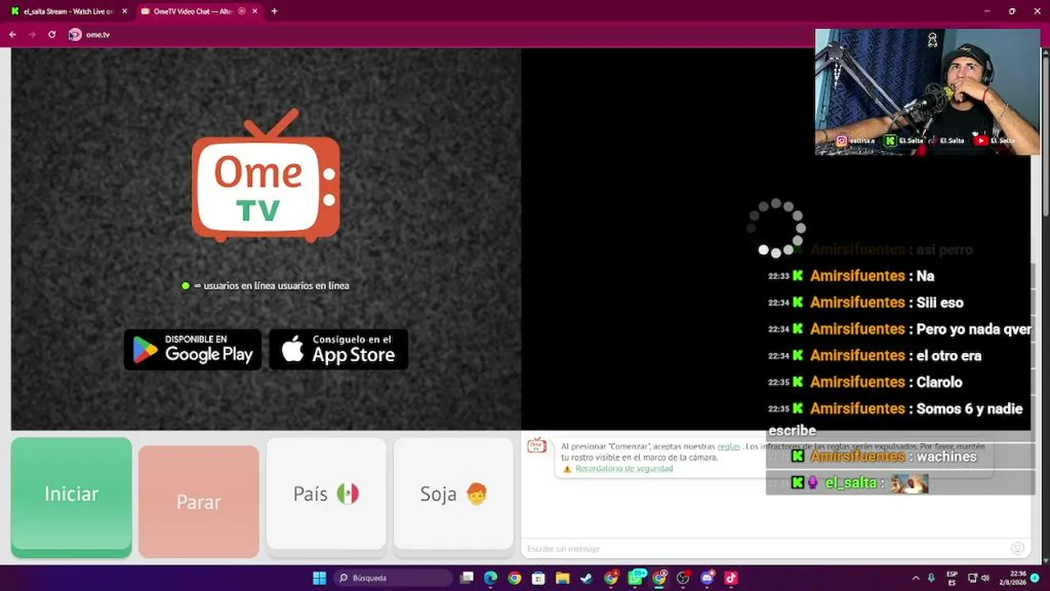Viewport: 1050px width, 591px height.
Task: Open Discord from the taskbar
Action: (x=707, y=578)
